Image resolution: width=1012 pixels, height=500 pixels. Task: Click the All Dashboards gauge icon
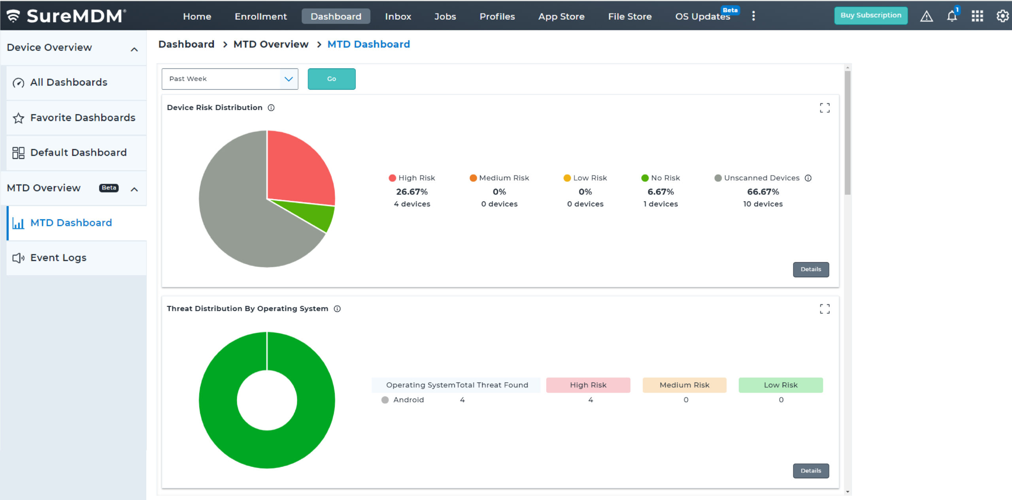(x=18, y=83)
